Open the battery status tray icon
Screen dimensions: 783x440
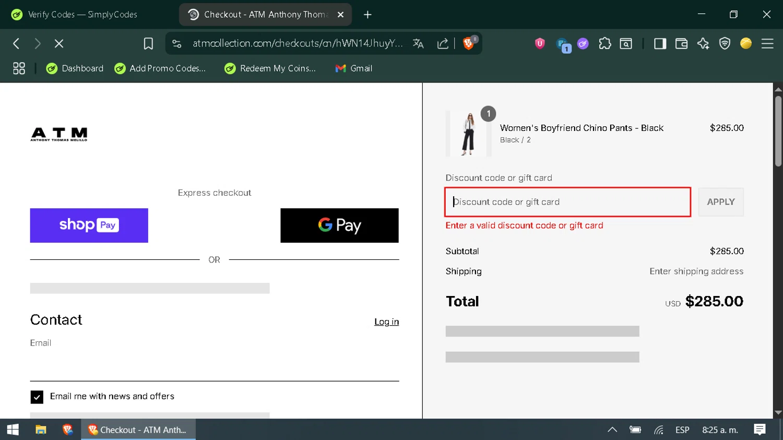click(x=635, y=430)
